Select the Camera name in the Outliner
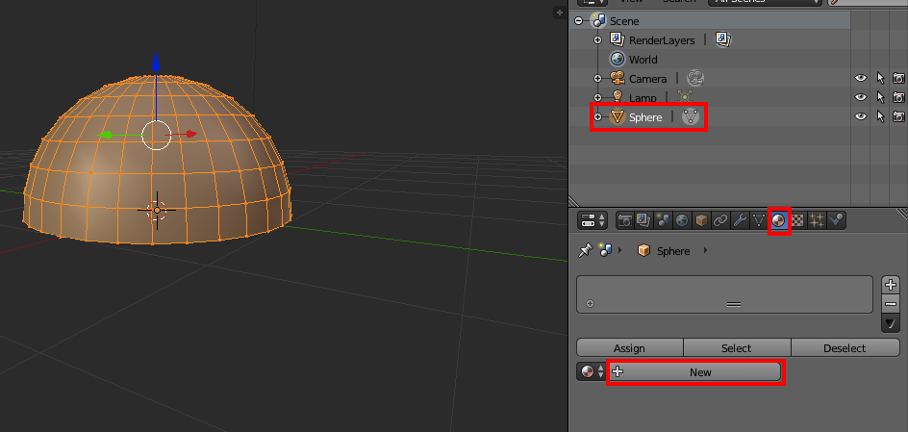 (648, 79)
